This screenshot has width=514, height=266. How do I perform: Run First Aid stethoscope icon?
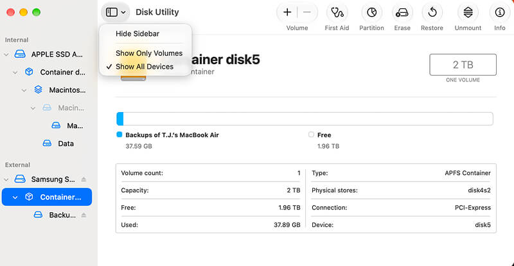coord(337,12)
